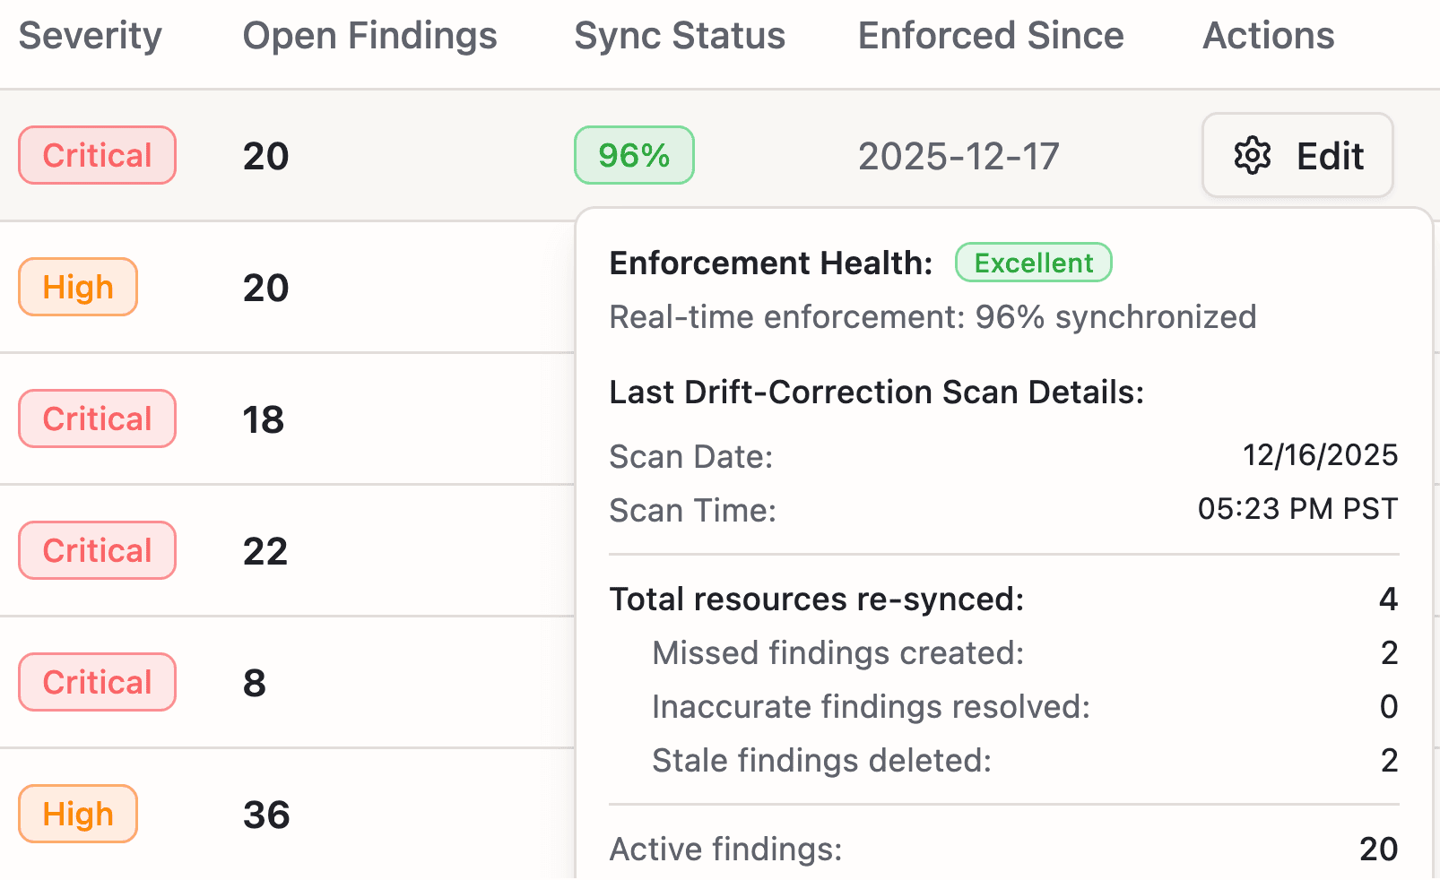Viewport: 1440px width, 880px height.
Task: Click the gear icon in the Edit button
Action: pyautogui.click(x=1253, y=155)
